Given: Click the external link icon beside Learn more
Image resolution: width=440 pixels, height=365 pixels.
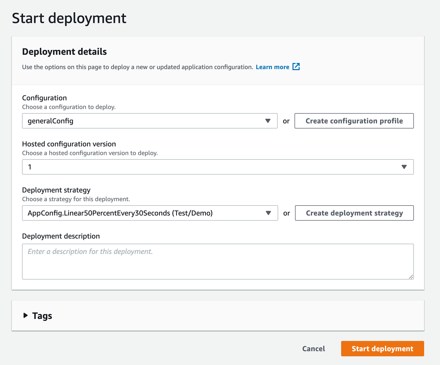Looking at the screenshot, I should (296, 67).
